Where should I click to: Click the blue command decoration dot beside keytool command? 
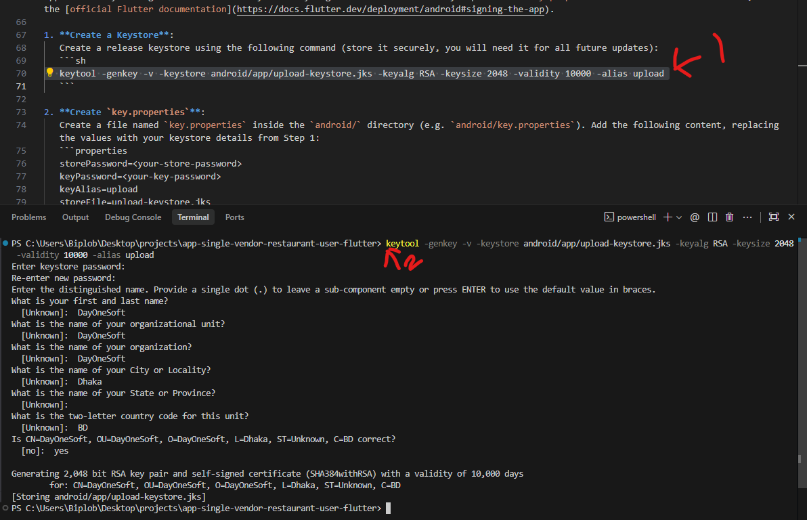coord(5,243)
